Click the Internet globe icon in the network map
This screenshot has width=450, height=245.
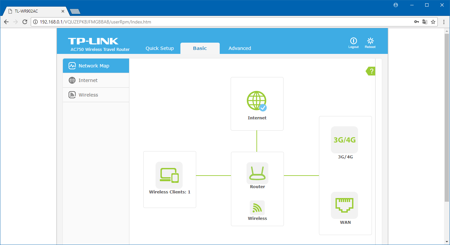(x=257, y=101)
